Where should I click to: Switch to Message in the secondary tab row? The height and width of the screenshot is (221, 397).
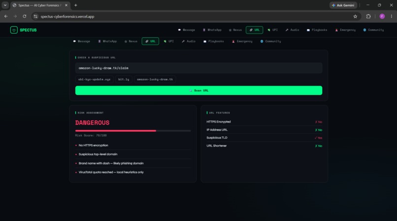tap(82, 41)
